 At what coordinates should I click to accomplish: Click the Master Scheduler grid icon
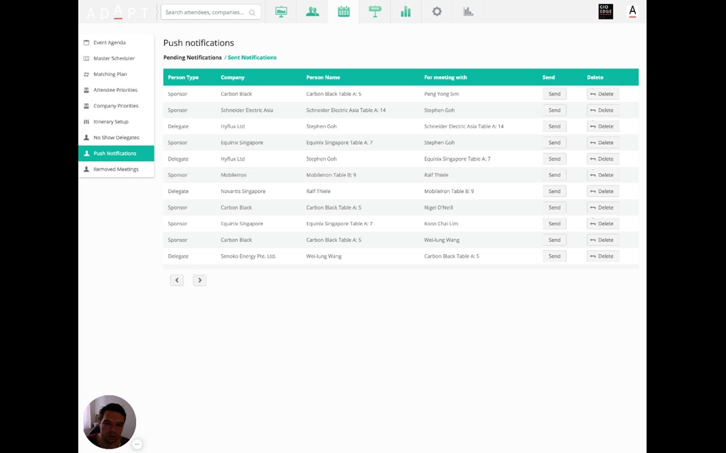tap(86, 58)
